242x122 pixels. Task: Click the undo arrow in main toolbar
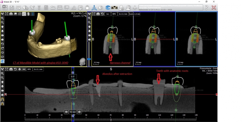53,7
